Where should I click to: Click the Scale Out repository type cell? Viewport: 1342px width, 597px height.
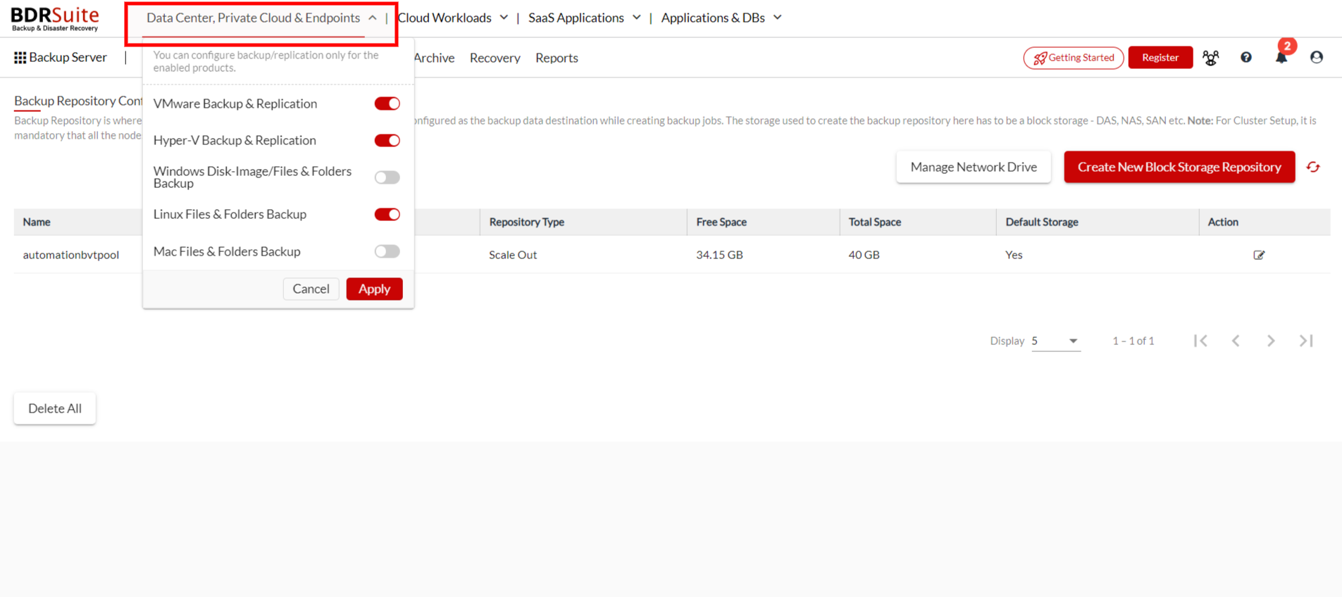pos(513,255)
